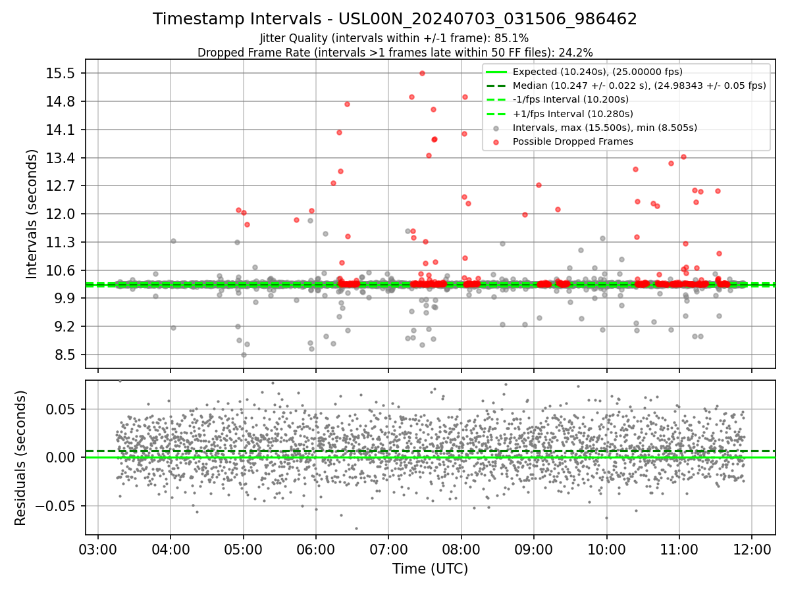Click the Jitter Quality 85.1% subtitle
Screen dimensions: 790x592
point(394,39)
